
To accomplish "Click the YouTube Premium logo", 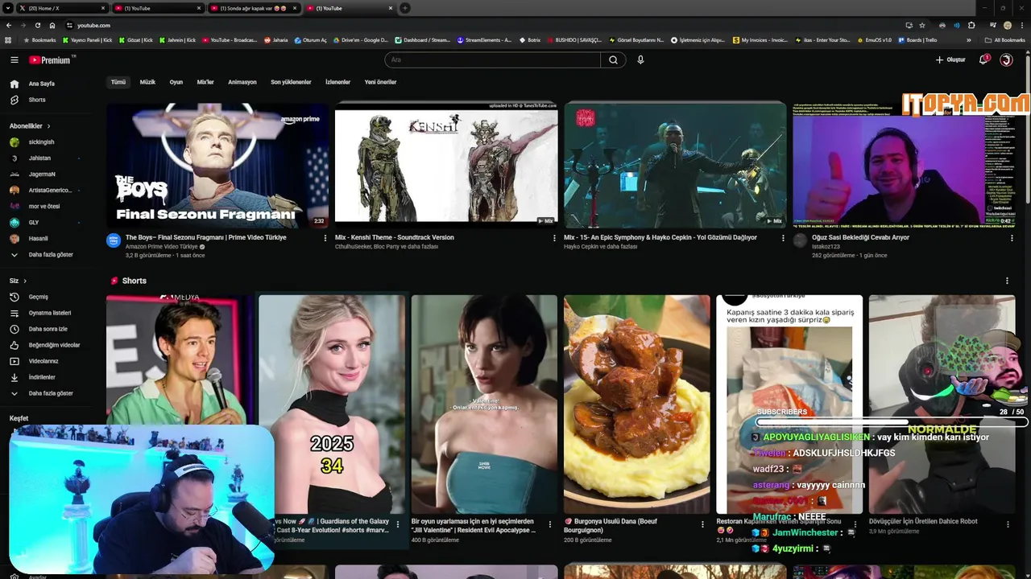I will 52,60.
